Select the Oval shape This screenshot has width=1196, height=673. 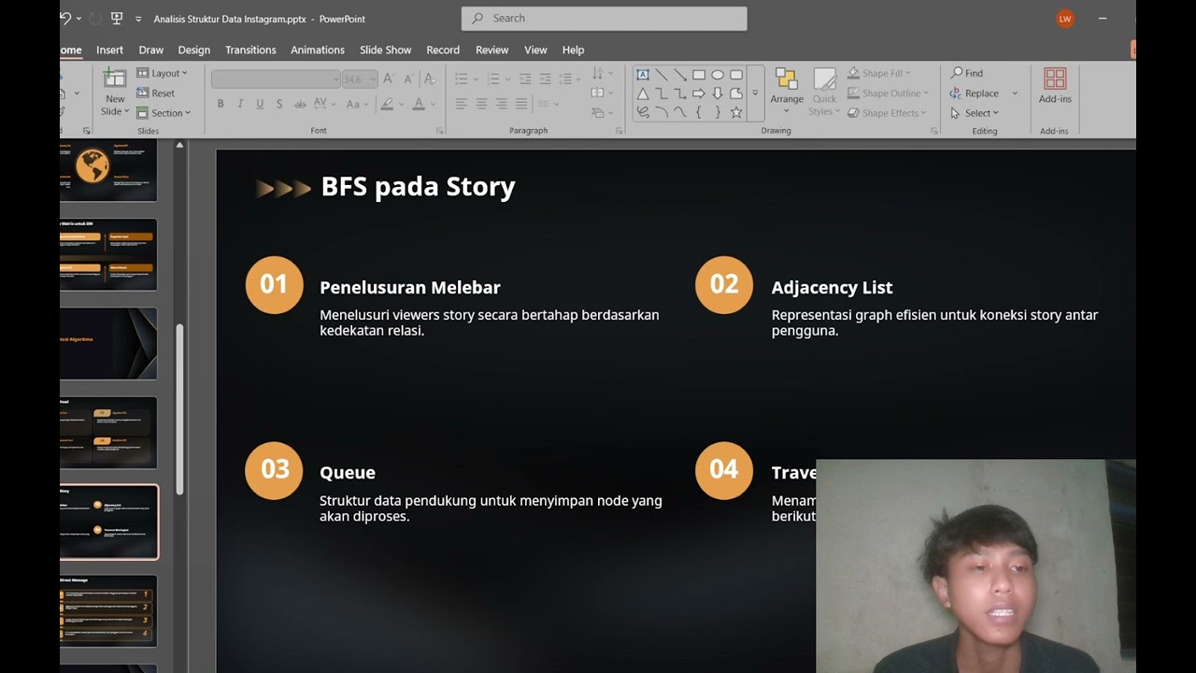[x=718, y=75]
